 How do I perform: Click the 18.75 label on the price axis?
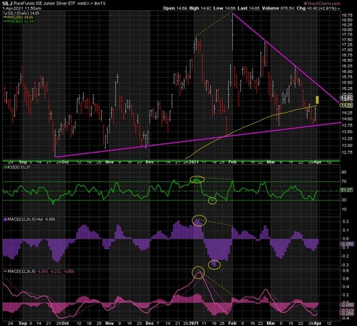pyautogui.click(x=347, y=15)
